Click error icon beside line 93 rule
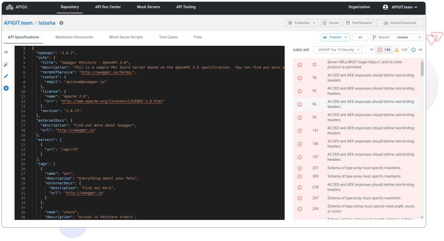 [x=300, y=91]
